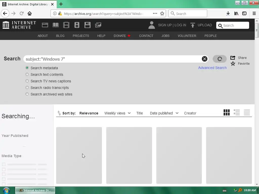
Task: Open the Images icon in header
Action: tap(98, 25)
